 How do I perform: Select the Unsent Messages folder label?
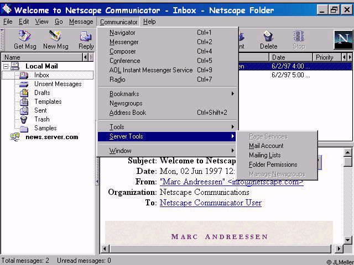point(58,84)
